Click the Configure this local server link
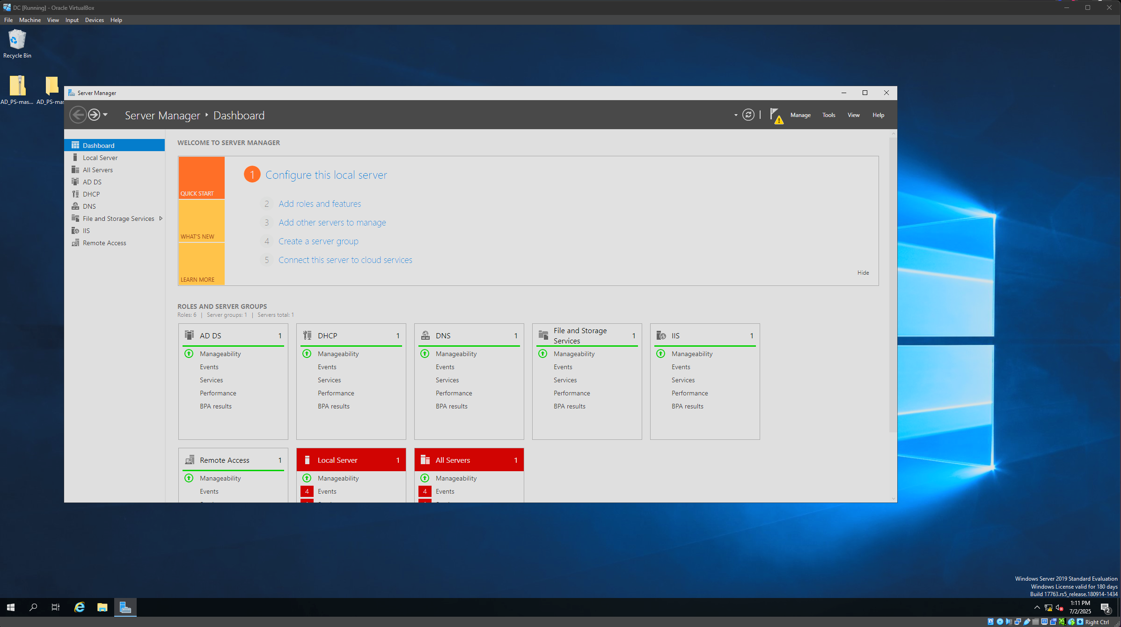Viewport: 1121px width, 627px height. click(x=326, y=175)
